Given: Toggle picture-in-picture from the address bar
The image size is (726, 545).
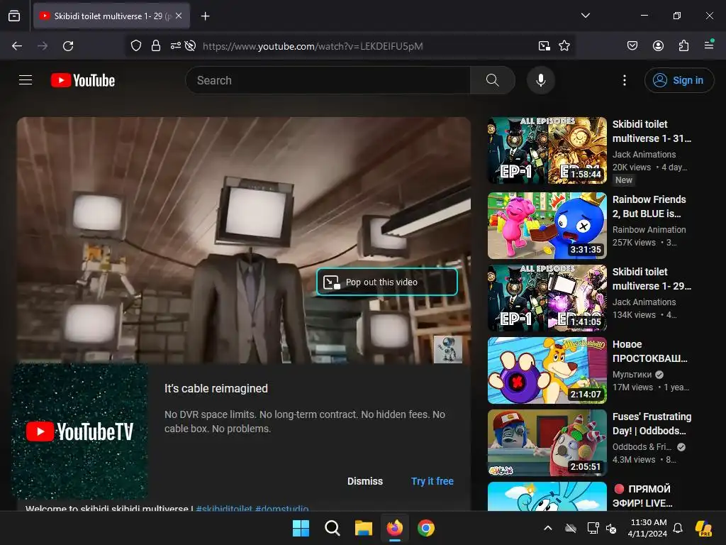Looking at the screenshot, I should pyautogui.click(x=544, y=46).
